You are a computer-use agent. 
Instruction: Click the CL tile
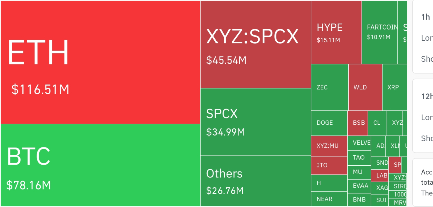click(x=377, y=123)
